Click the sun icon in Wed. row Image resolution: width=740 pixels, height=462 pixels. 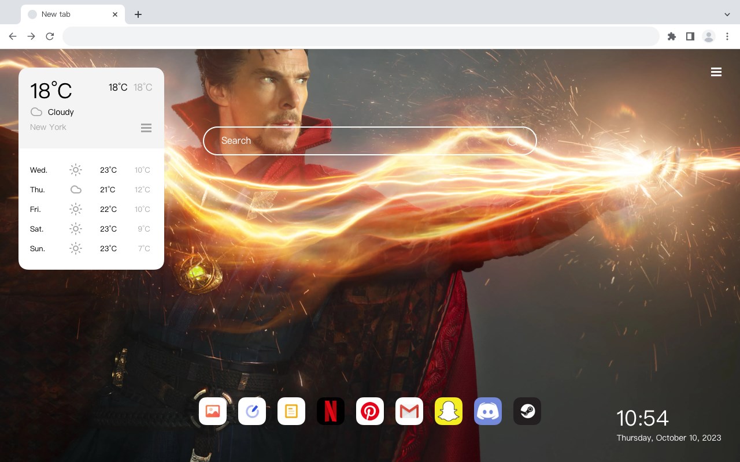point(76,170)
